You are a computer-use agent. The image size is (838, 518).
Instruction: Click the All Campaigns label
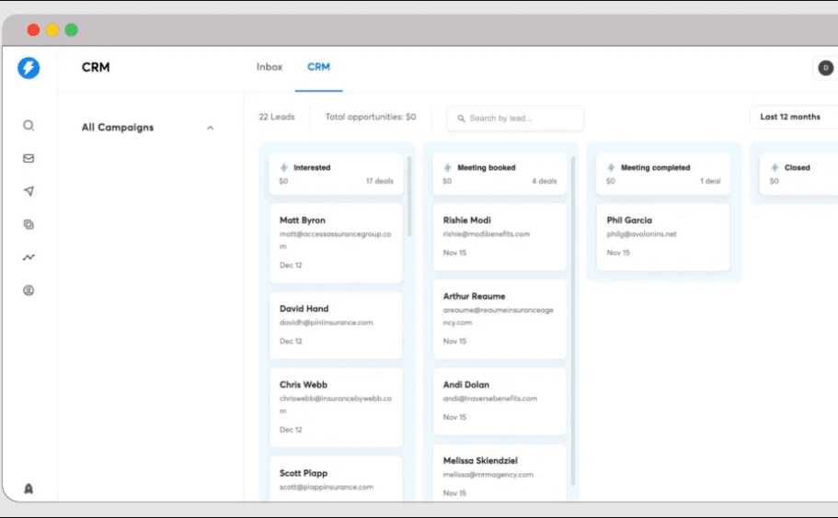[118, 128]
